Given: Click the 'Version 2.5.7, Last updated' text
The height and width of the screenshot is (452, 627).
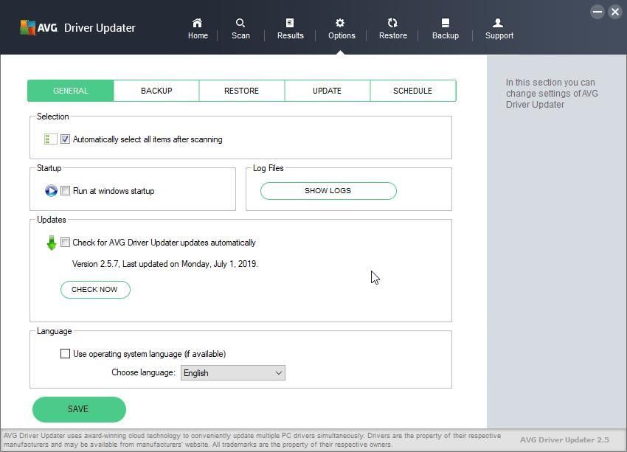Looking at the screenshot, I should coord(164,264).
